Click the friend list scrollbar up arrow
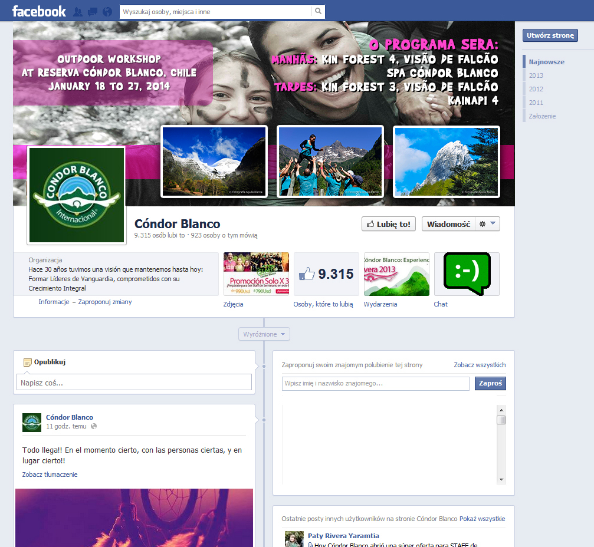 pos(501,410)
